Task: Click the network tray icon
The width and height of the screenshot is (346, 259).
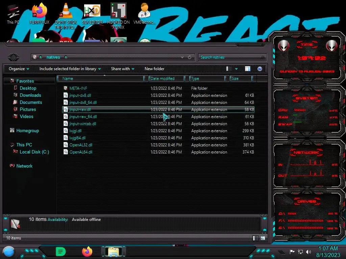Action: coord(300,252)
